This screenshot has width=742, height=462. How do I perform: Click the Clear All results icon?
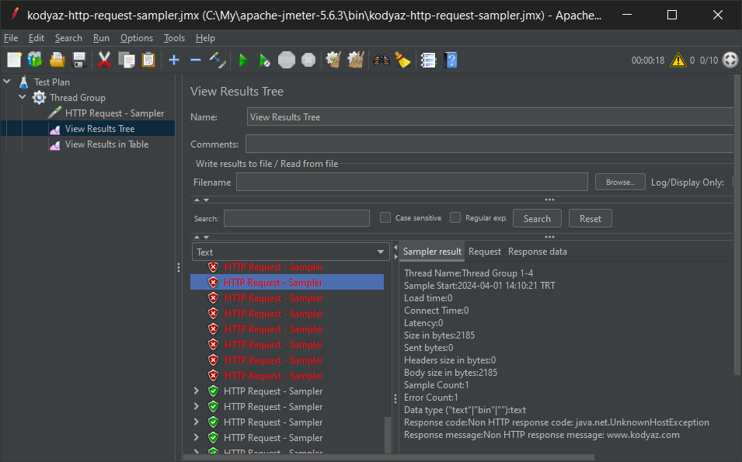pos(356,60)
